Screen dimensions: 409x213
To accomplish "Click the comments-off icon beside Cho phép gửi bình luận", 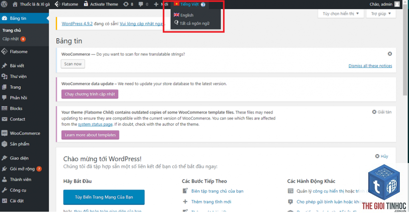I will [290, 201].
